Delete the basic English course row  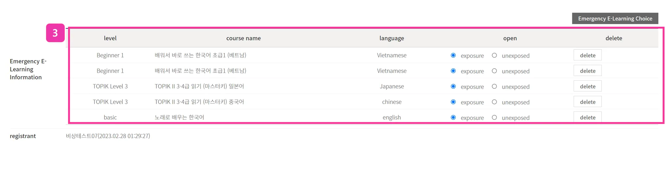coord(587,117)
